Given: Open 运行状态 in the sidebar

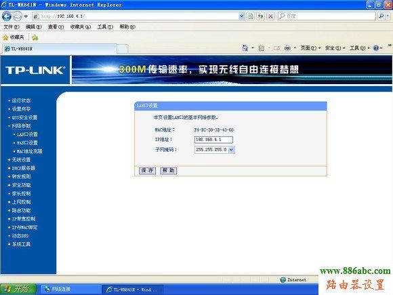Looking at the screenshot, I should coord(21,100).
